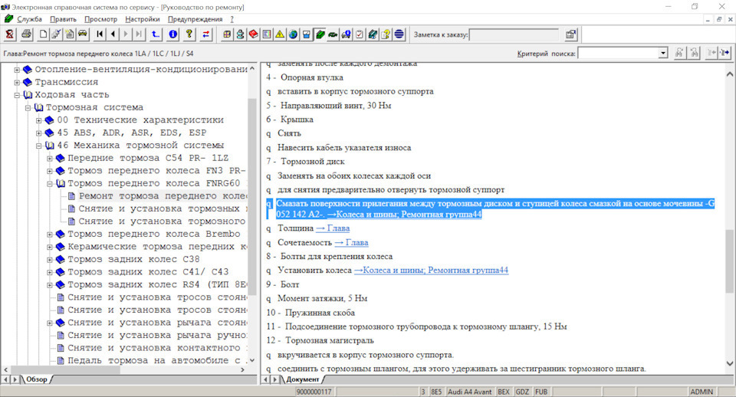Open the wheels link after 'Установить колеса'
736x397 pixels.
432,271
